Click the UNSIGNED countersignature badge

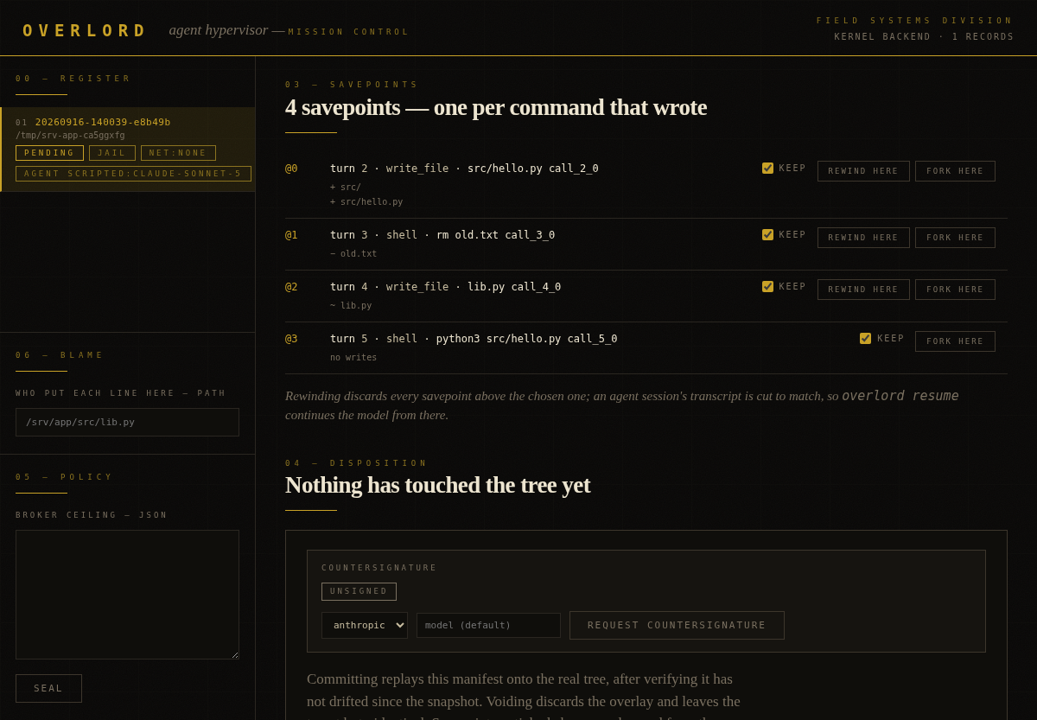pos(359,591)
